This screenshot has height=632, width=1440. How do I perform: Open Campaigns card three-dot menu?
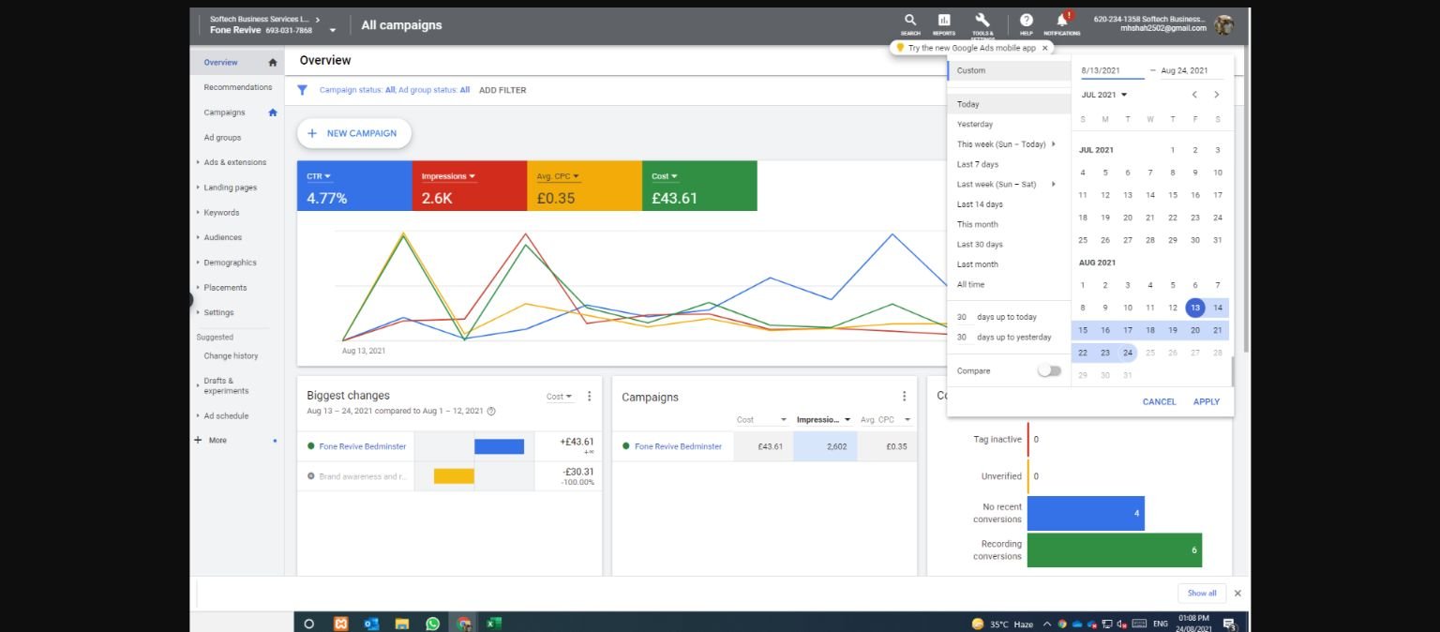point(904,397)
